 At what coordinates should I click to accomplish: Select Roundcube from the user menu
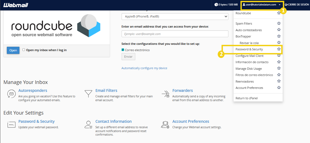[243, 13]
